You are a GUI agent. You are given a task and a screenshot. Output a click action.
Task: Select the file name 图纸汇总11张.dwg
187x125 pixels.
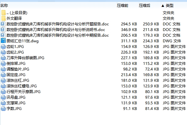(23, 41)
